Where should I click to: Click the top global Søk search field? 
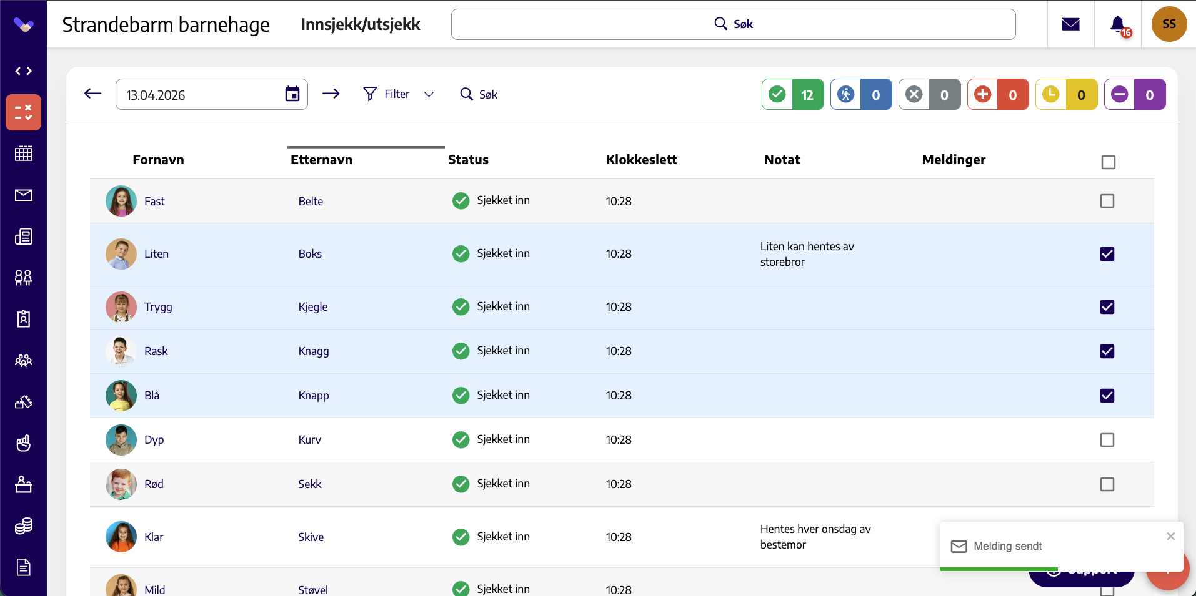[x=734, y=24]
